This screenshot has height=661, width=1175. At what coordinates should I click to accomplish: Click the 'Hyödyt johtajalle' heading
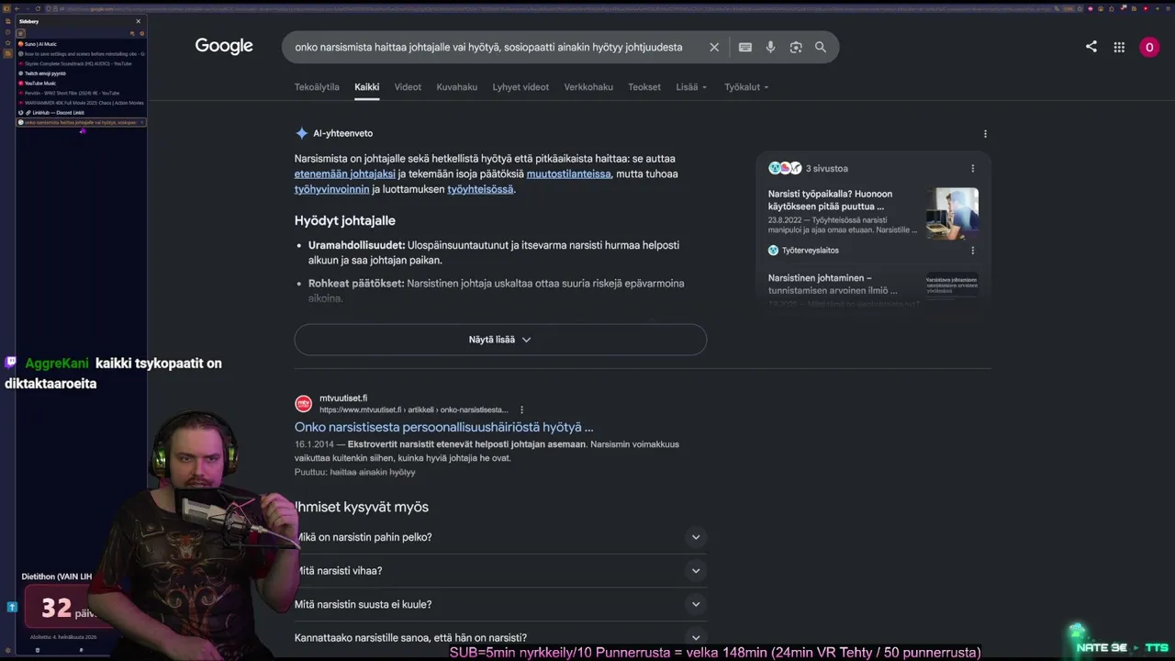coord(345,220)
